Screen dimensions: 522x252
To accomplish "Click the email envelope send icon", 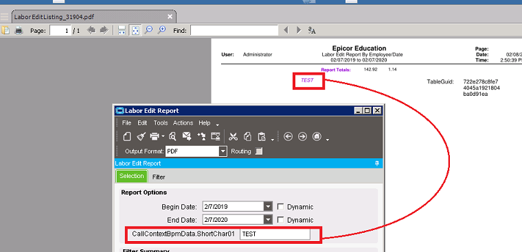I will tap(187, 136).
